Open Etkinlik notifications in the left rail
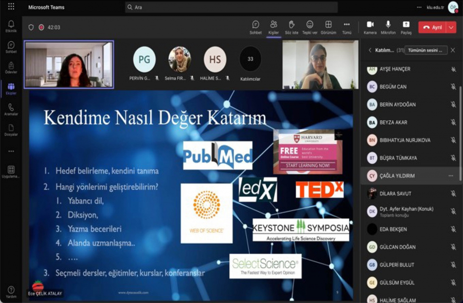The width and height of the screenshot is (463, 303). tap(11, 26)
